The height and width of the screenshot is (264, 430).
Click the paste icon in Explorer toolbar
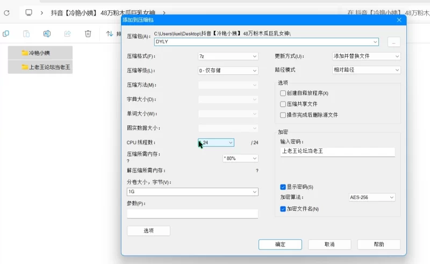[x=26, y=34]
